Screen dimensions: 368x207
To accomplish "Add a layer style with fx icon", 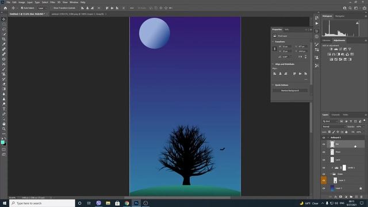I will click(336, 197).
